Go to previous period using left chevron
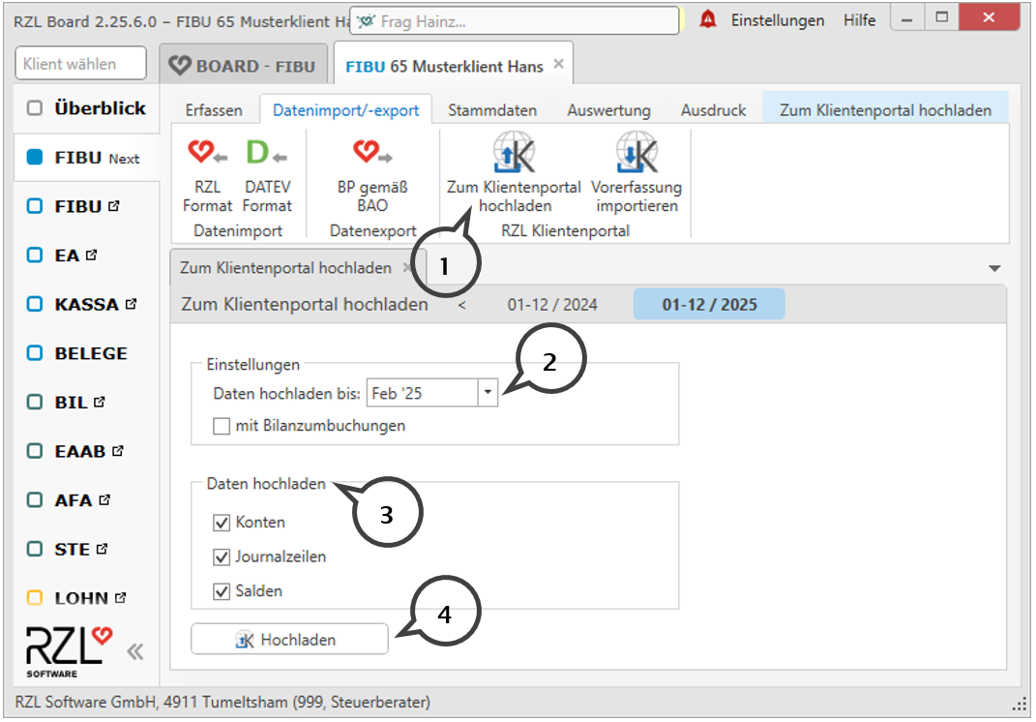The height and width of the screenshot is (722, 1036). [462, 305]
